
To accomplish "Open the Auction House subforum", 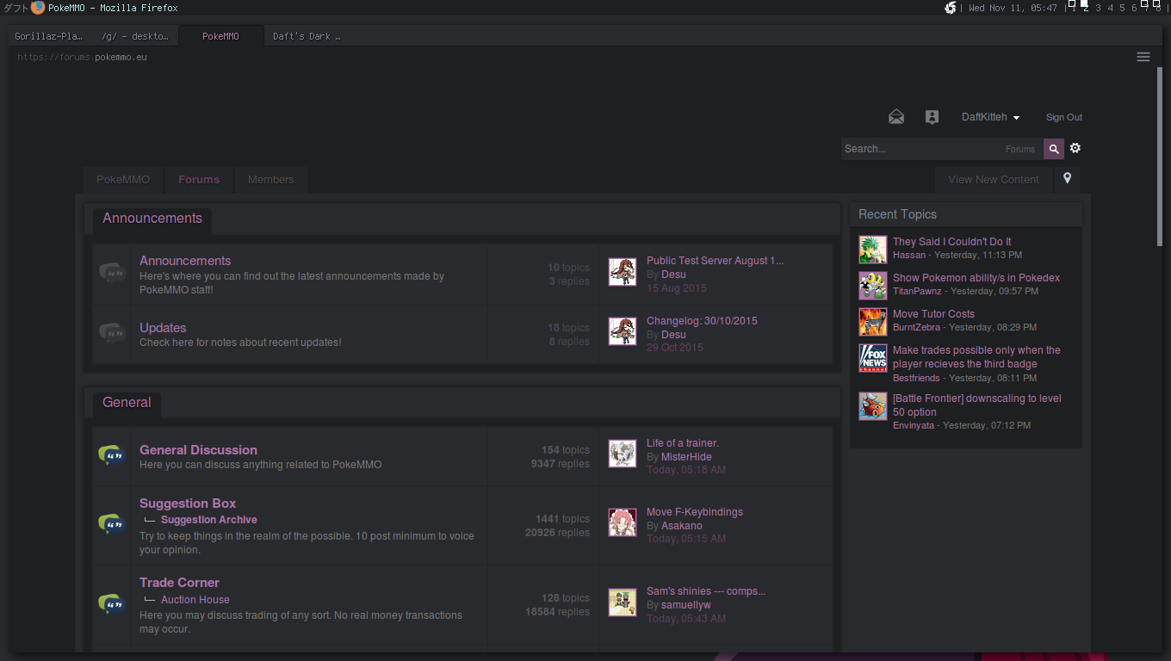I will [195, 600].
